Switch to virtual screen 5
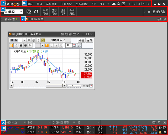 (149, 4)
